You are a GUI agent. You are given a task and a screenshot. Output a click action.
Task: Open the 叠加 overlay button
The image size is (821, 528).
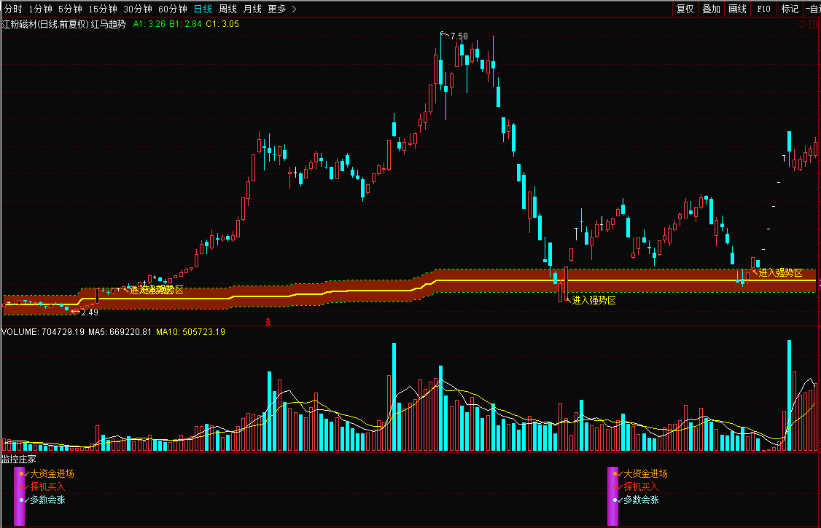point(711,9)
